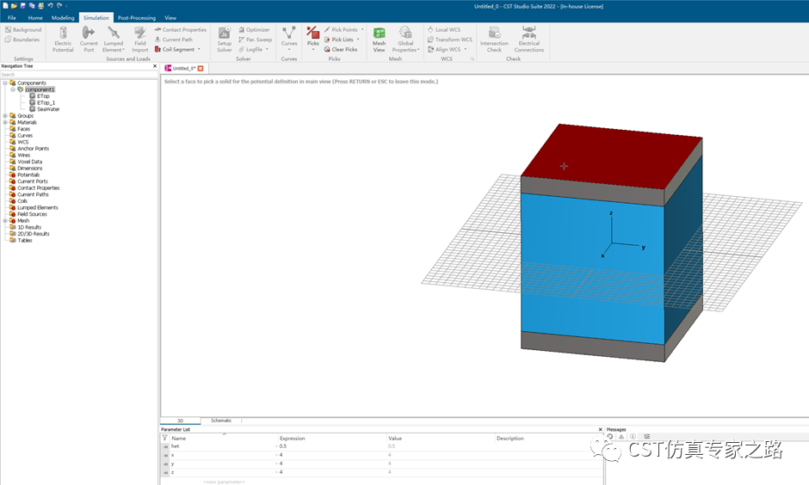
Task: Click the new parameter entry field
Action: coord(224,482)
